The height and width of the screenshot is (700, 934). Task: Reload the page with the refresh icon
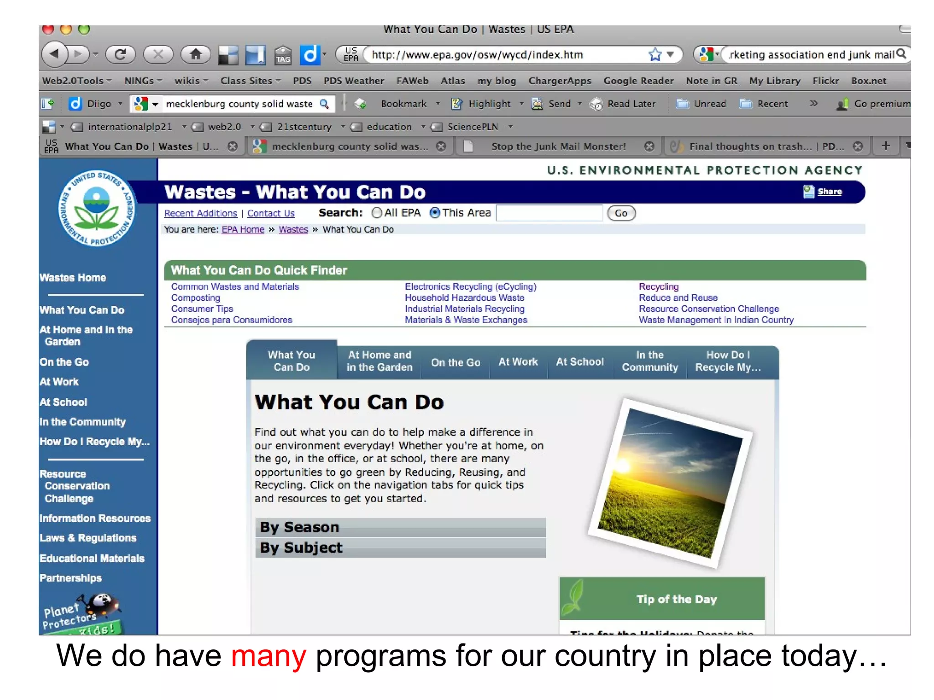tap(120, 55)
